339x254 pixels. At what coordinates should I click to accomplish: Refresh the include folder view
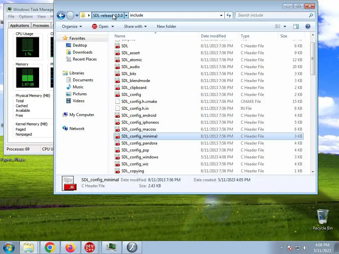(229, 15)
